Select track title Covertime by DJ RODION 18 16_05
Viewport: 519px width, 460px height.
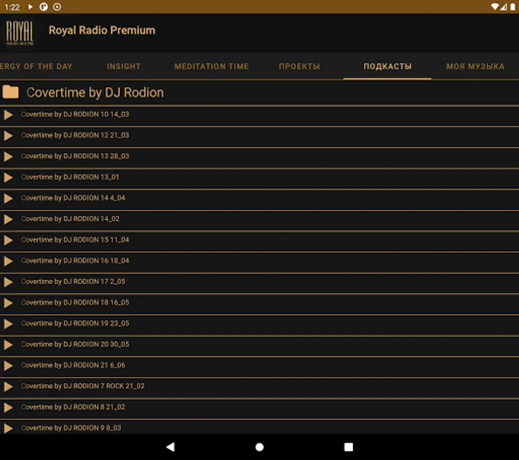75,303
